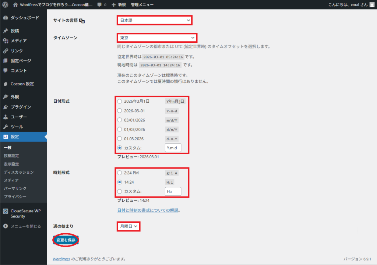Click the user avatar beside coral さん
Viewport: 377px width, 265px height.
tap(371, 5)
